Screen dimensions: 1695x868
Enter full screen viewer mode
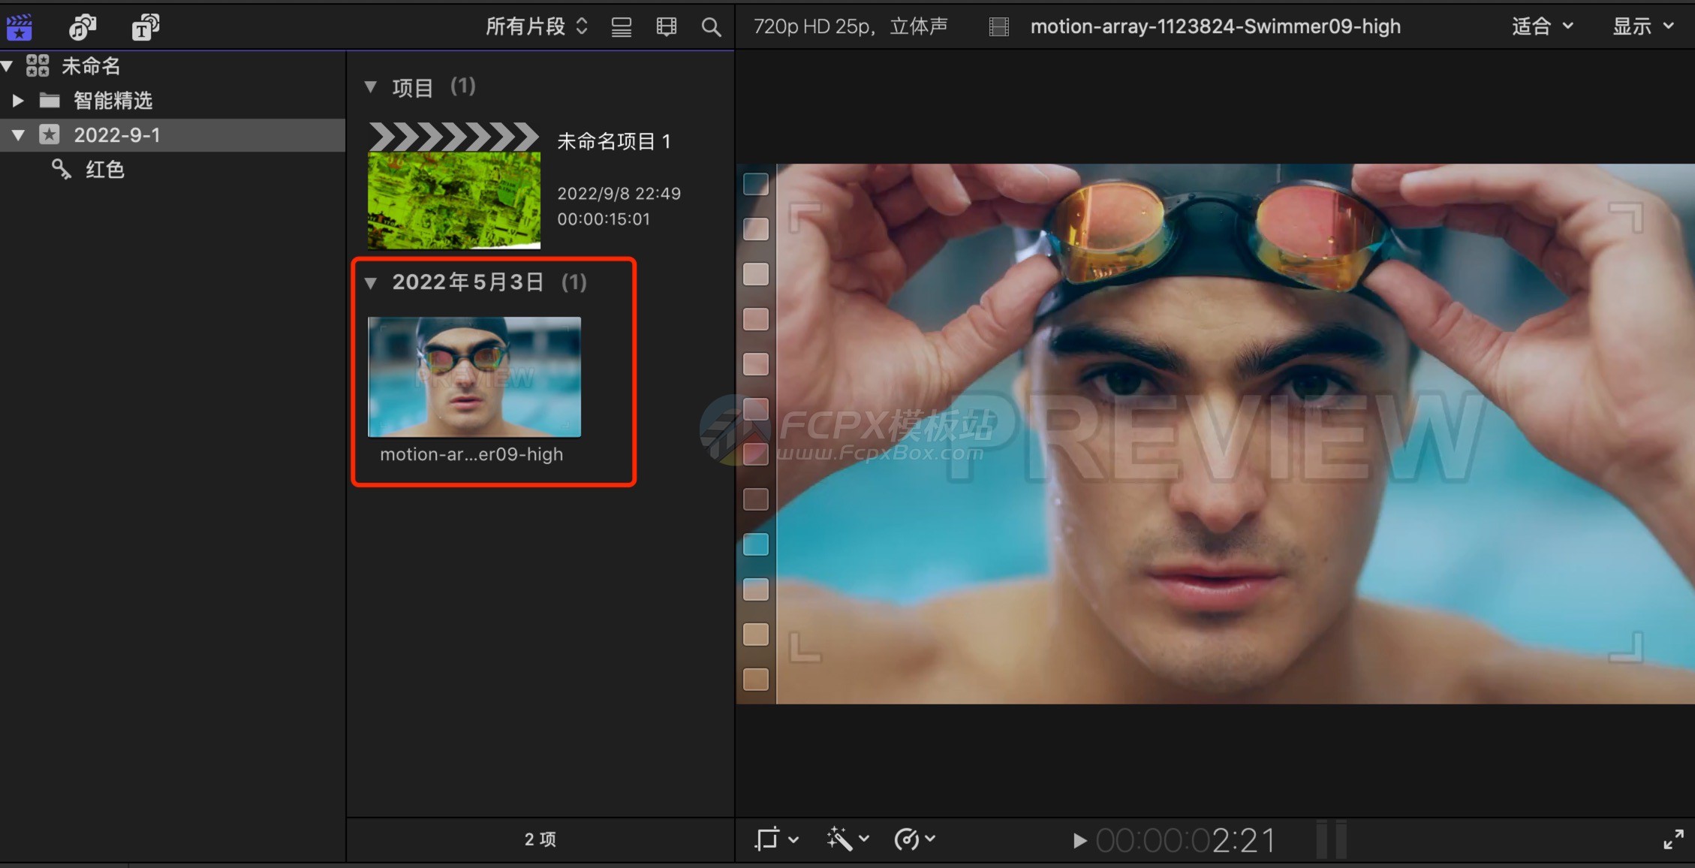coord(1673,839)
